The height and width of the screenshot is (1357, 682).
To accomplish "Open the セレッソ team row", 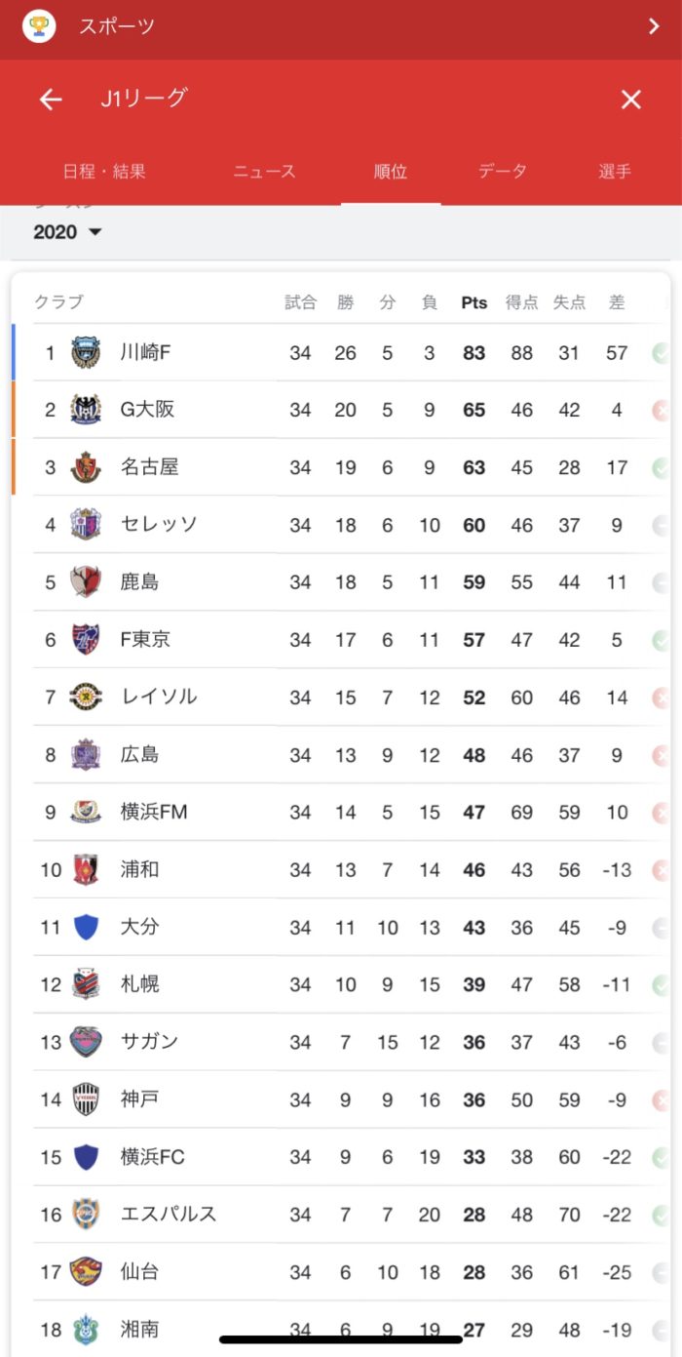I will 341,525.
